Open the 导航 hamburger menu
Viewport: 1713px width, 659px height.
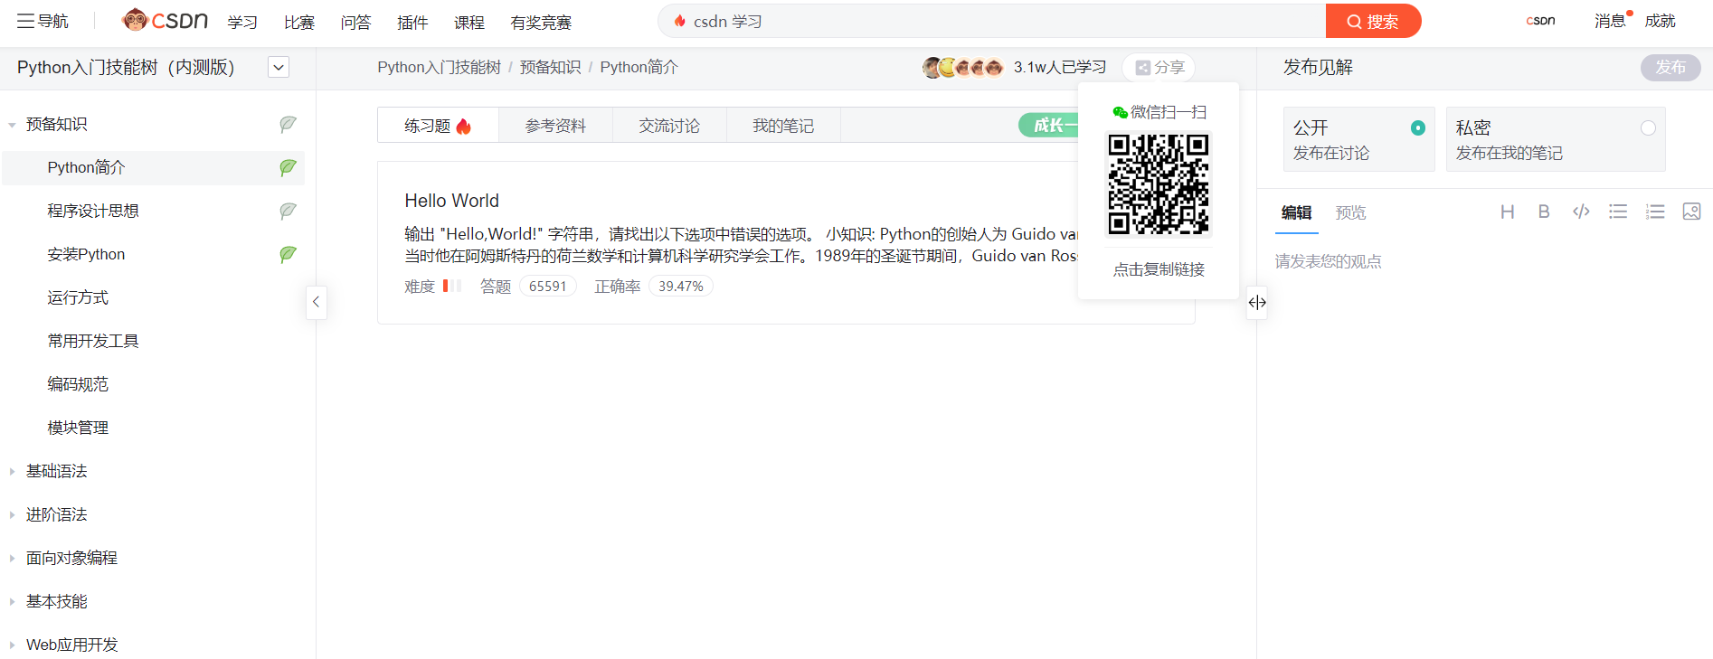(x=43, y=21)
